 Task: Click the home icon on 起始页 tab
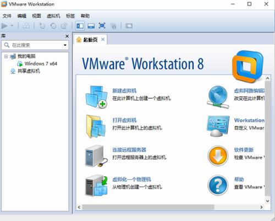pos(79,40)
